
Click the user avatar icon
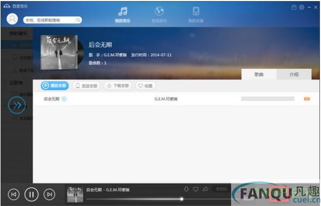point(12,19)
